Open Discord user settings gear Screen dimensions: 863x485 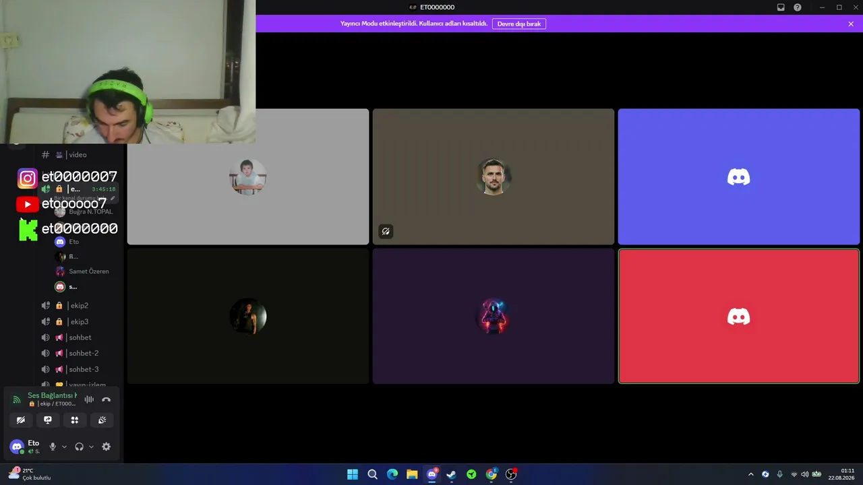pyautogui.click(x=106, y=447)
